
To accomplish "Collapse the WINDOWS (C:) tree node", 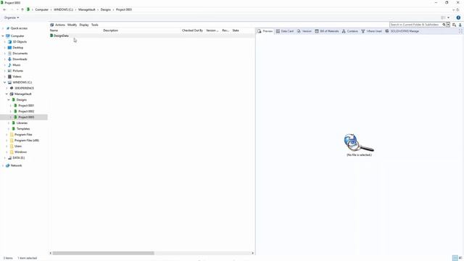I will click(5, 82).
